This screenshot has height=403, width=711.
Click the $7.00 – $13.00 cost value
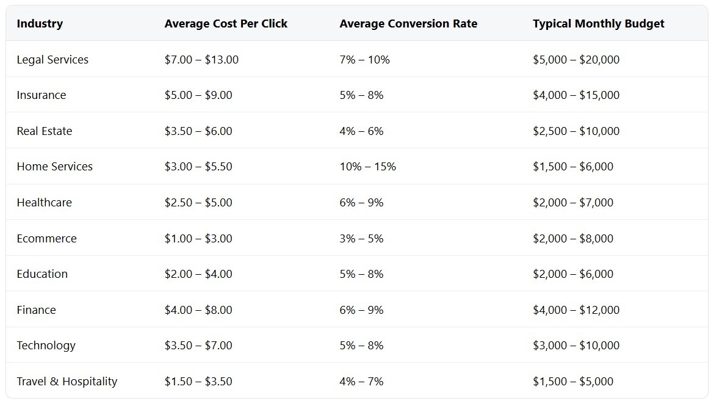tap(201, 59)
